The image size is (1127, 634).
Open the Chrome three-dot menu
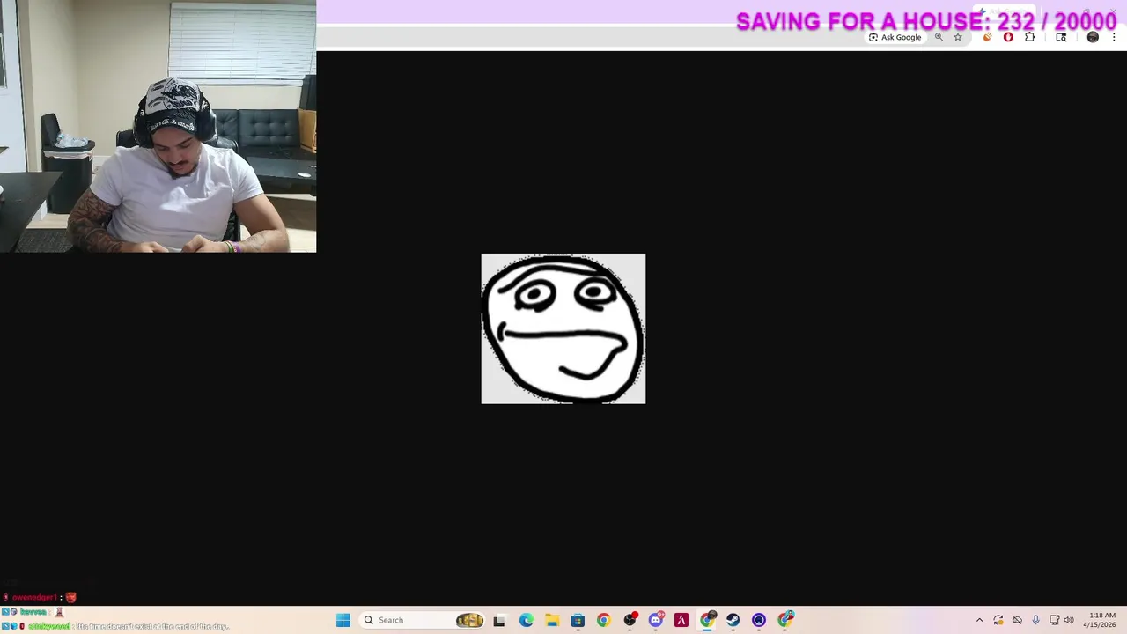click(x=1114, y=37)
